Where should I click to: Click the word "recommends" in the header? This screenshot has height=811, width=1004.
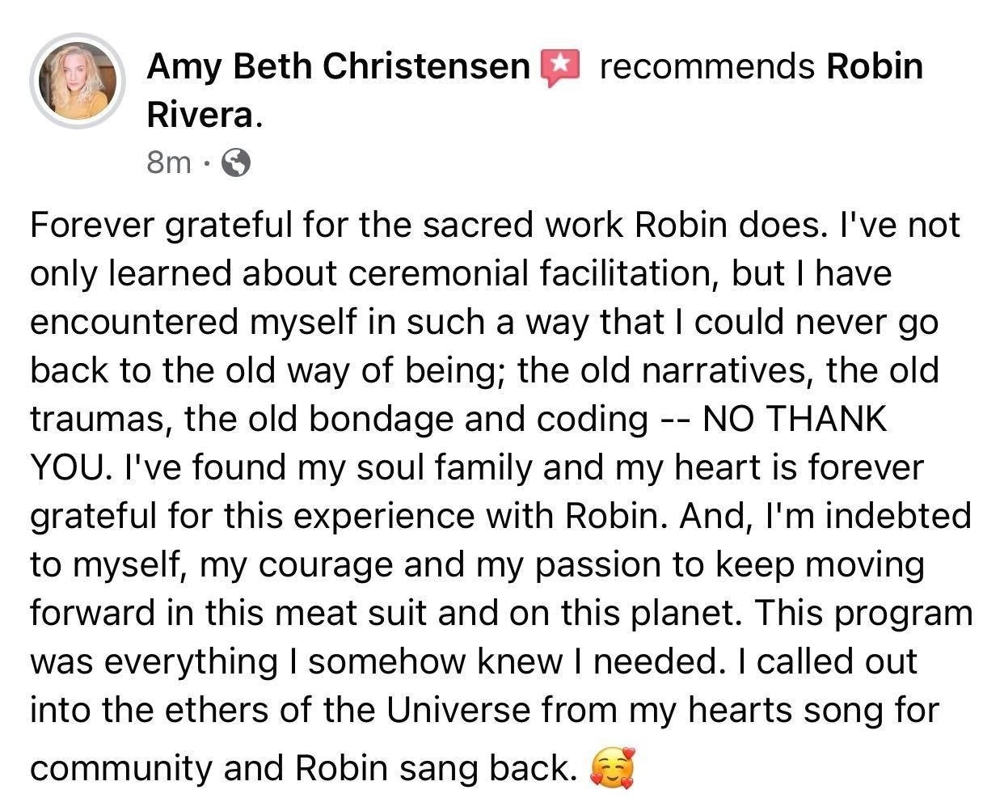click(x=707, y=66)
